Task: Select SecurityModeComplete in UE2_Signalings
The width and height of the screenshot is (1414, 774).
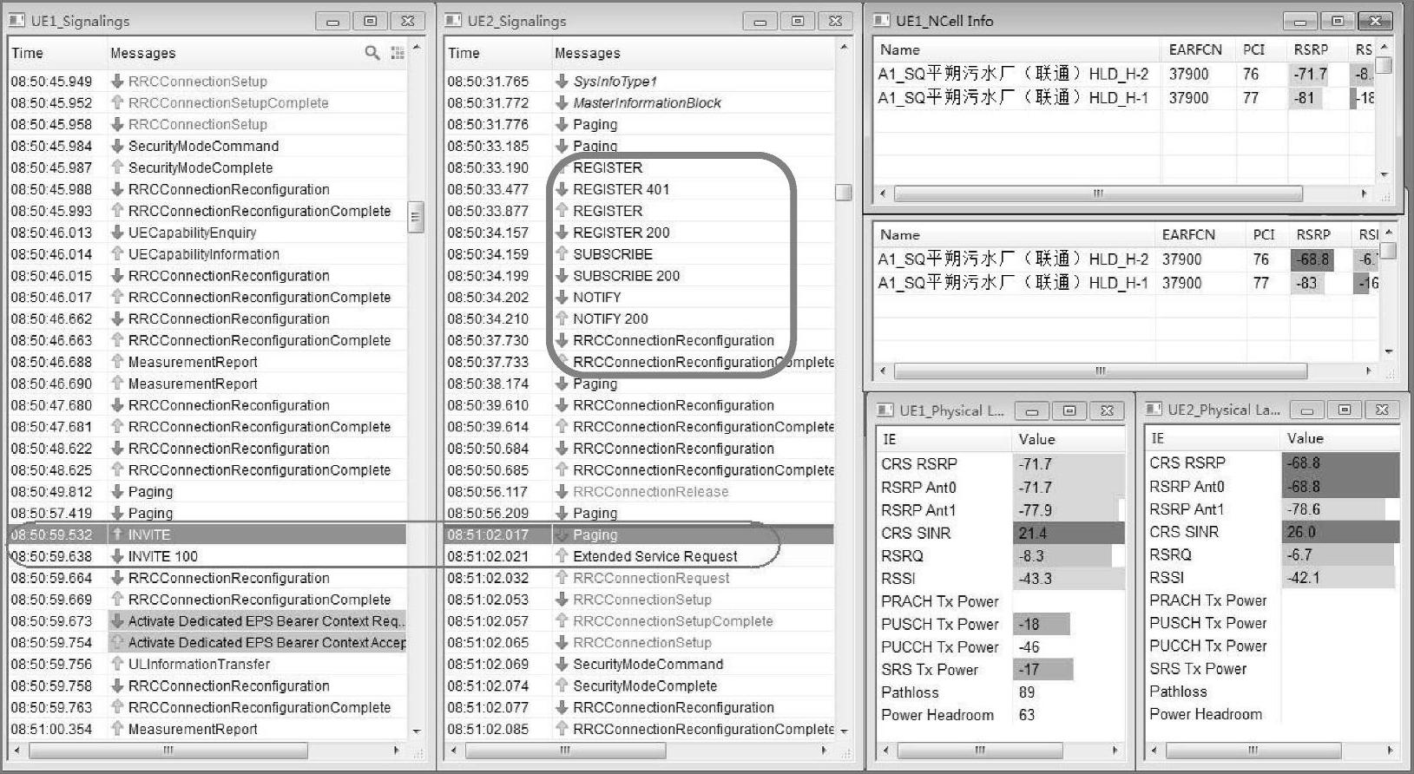Action: coord(640,685)
